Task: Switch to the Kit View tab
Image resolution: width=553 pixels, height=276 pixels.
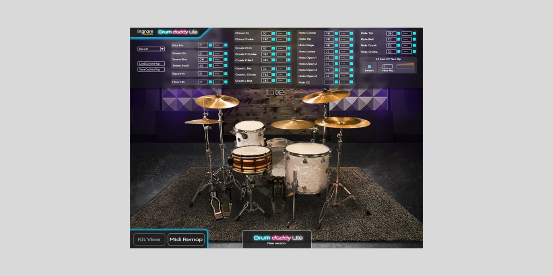Action: [149, 239]
